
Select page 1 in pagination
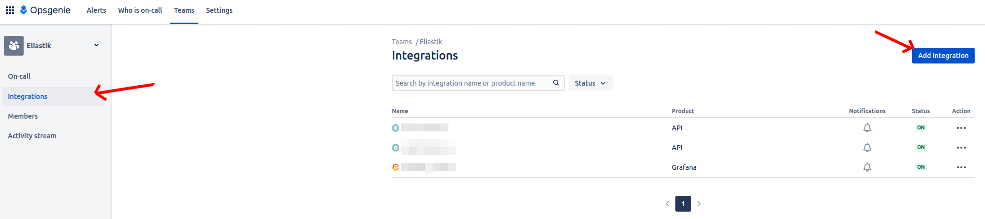pyautogui.click(x=683, y=204)
